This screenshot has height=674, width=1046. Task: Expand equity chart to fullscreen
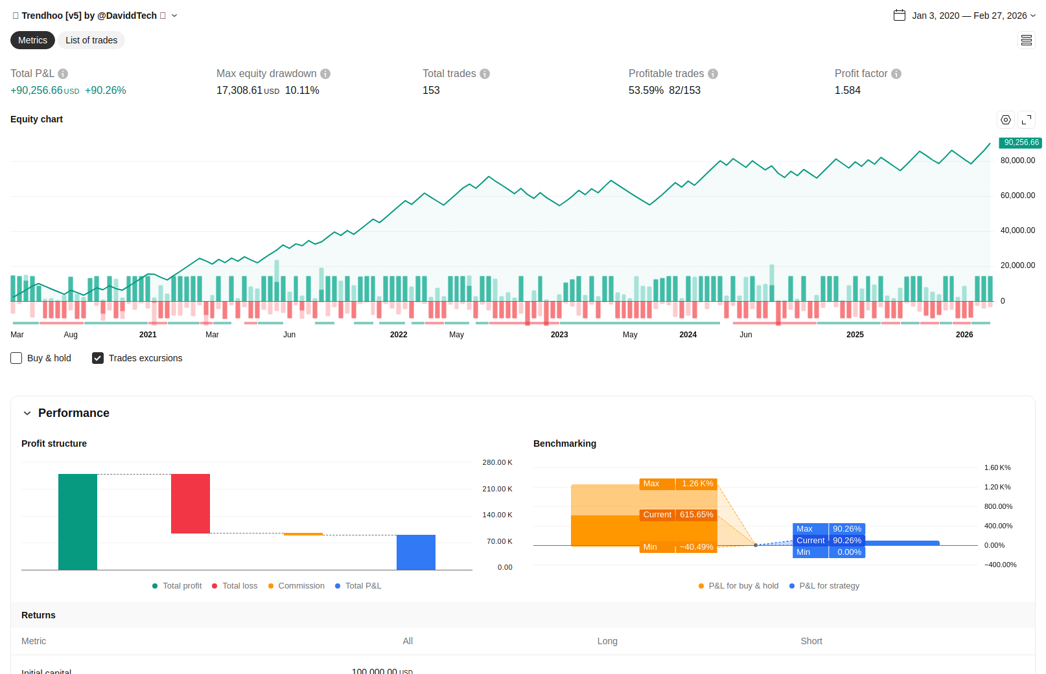point(1027,120)
